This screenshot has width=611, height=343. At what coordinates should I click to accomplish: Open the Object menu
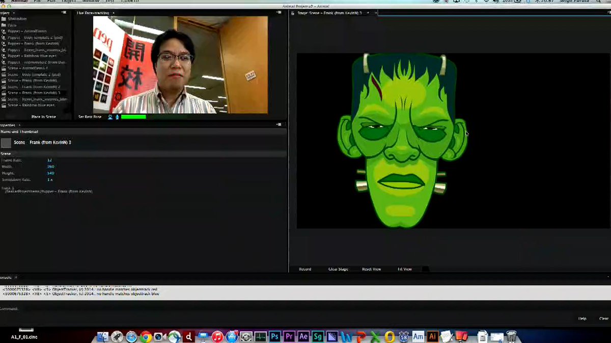[69, 2]
